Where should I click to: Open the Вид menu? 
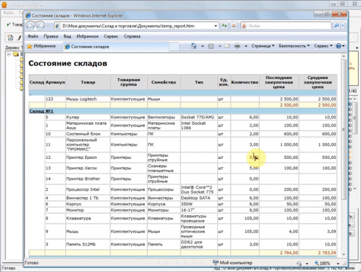click(x=67, y=36)
